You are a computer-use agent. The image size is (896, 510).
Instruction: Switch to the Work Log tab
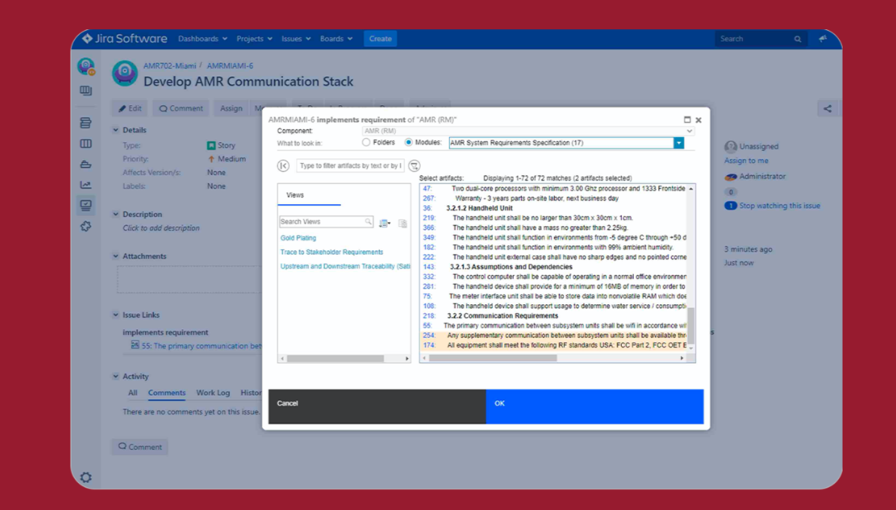click(213, 393)
